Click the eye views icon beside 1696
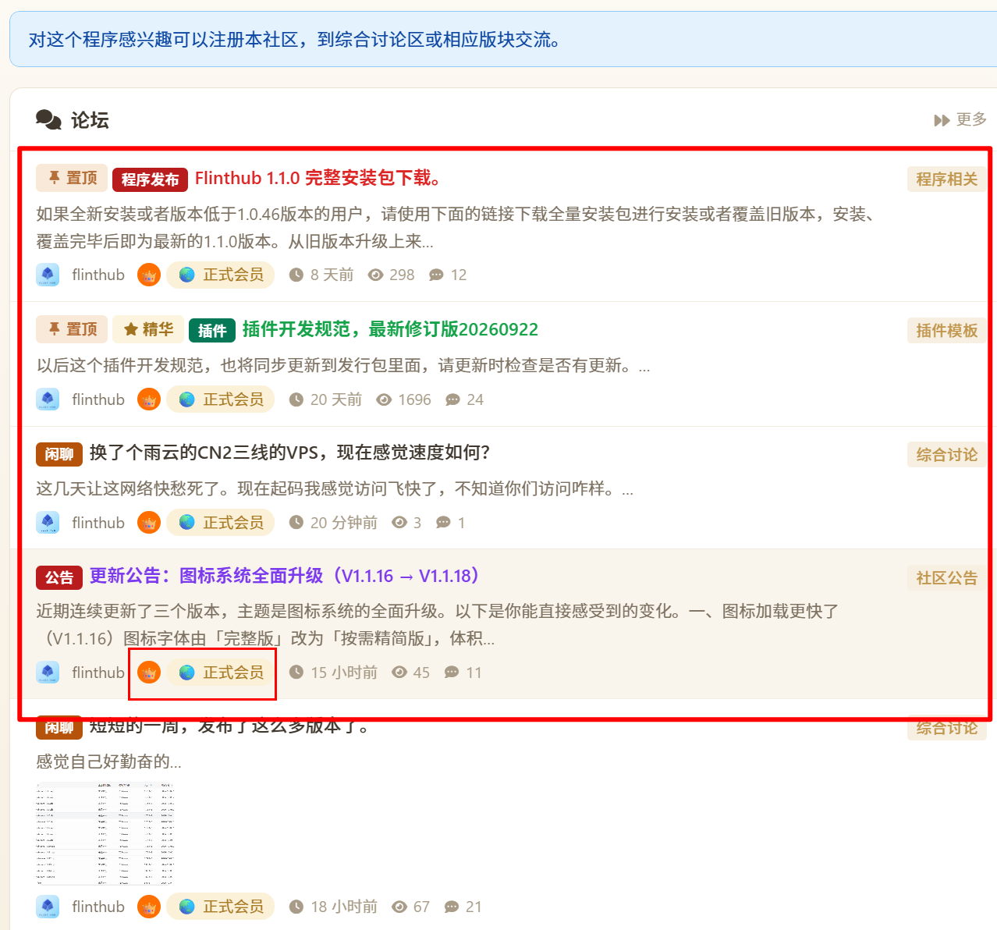The image size is (997, 930). pyautogui.click(x=384, y=399)
